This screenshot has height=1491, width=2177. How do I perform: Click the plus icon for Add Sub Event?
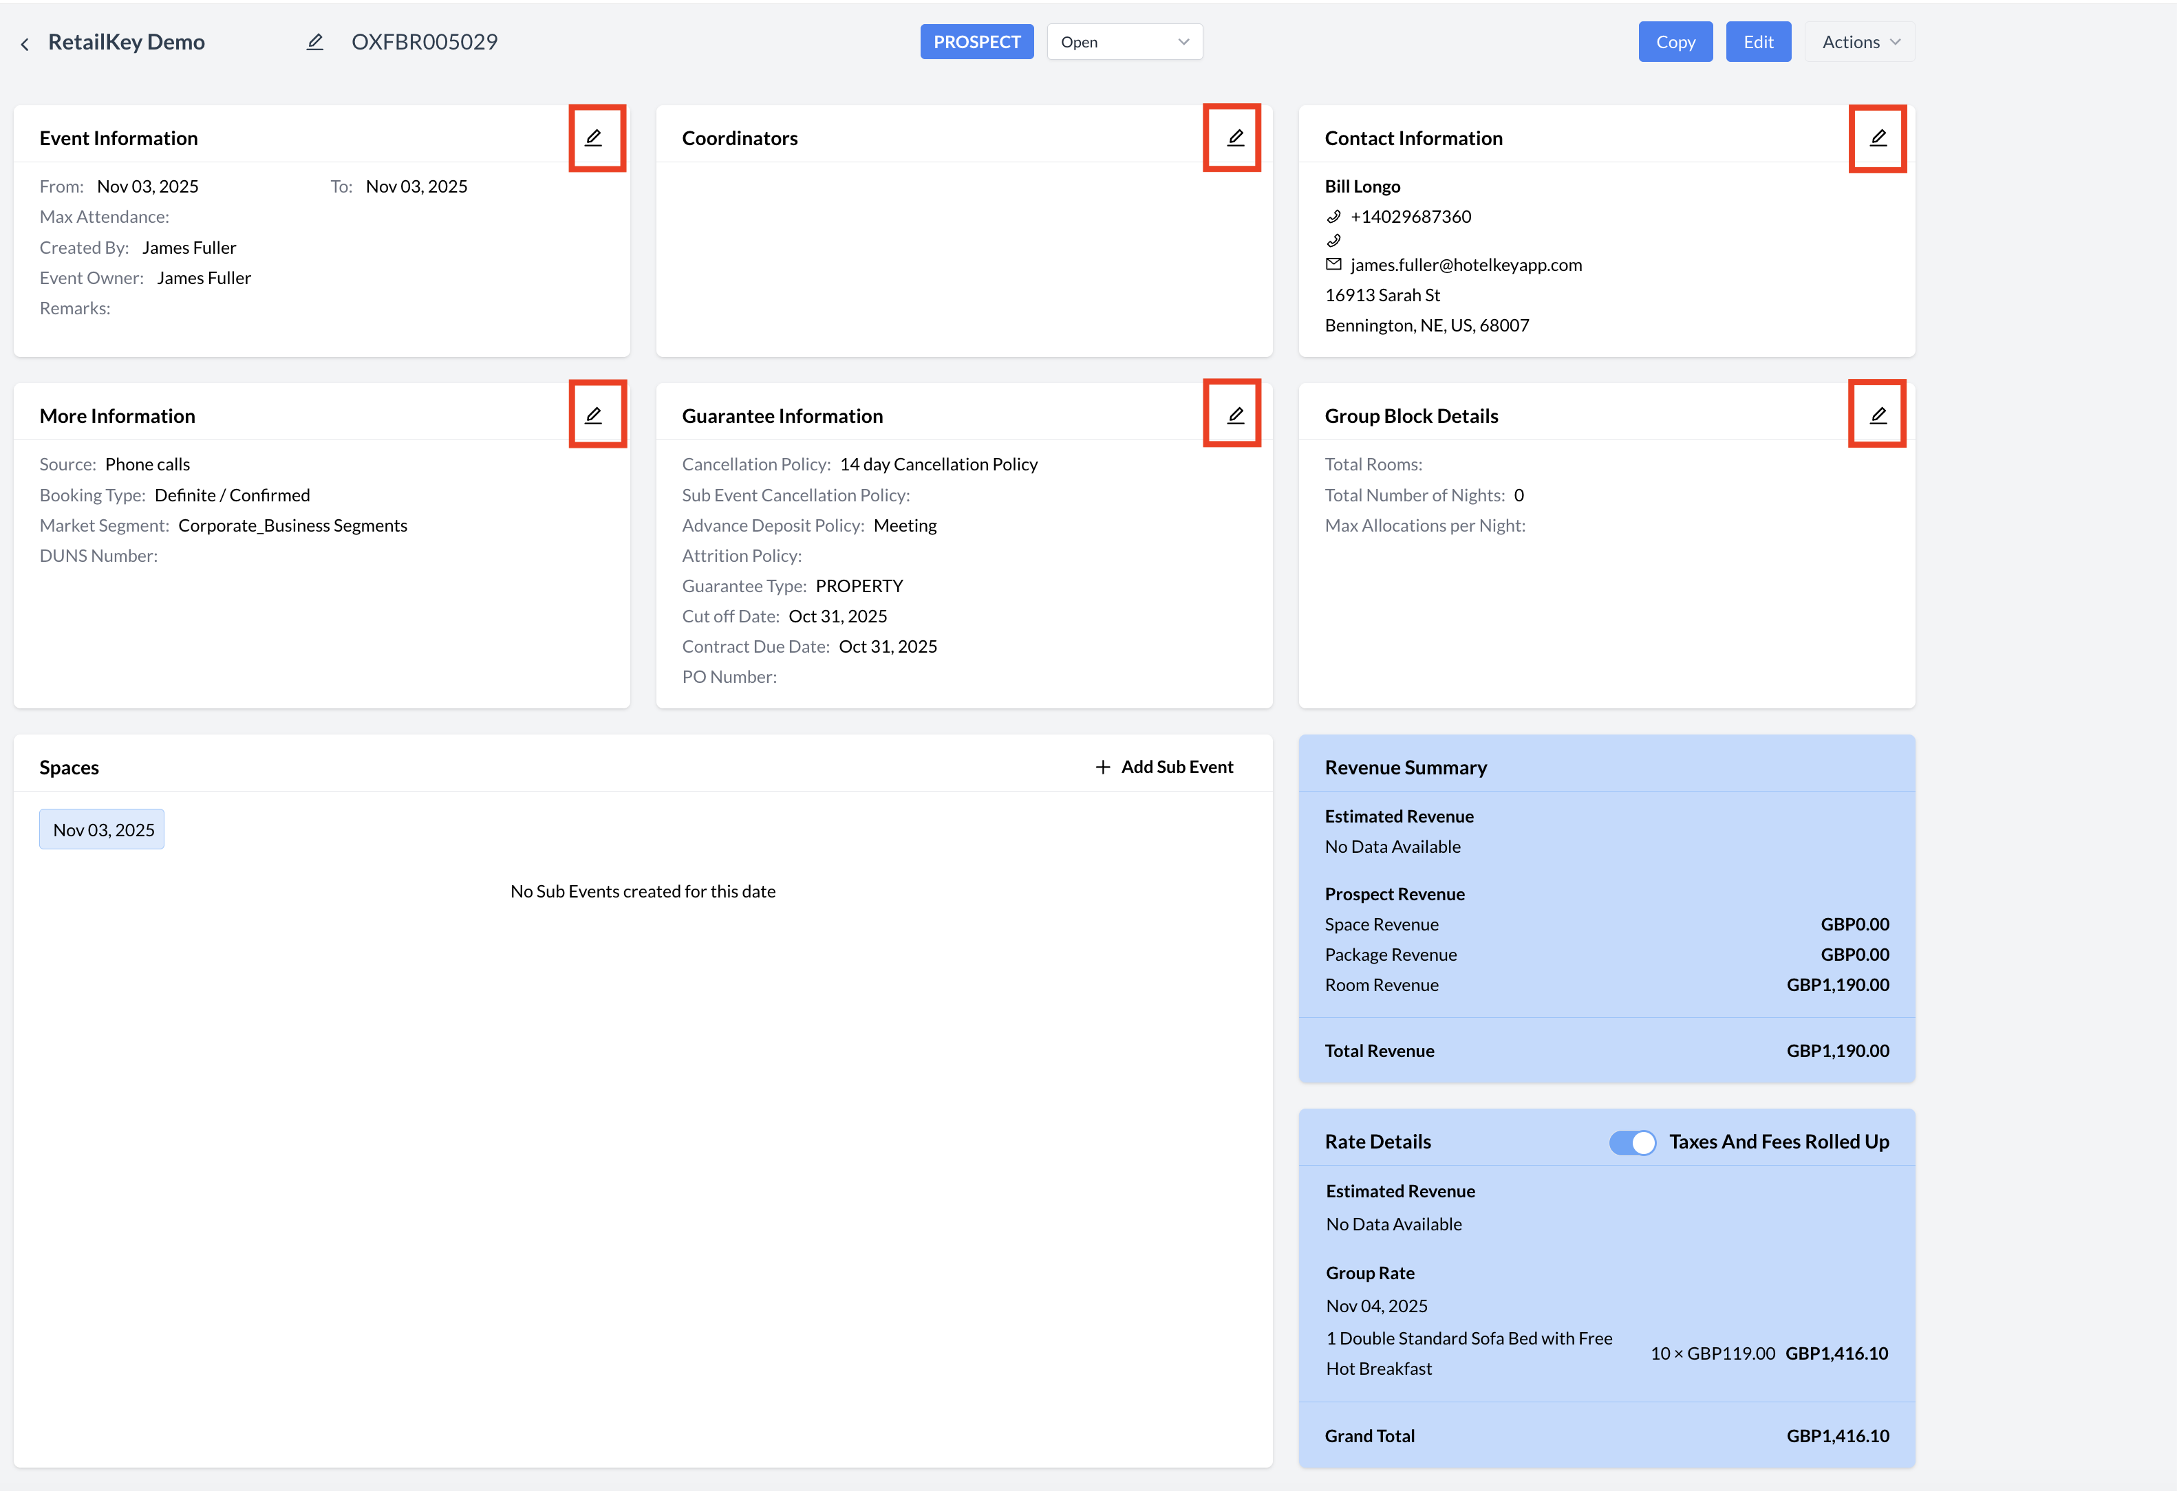pyautogui.click(x=1102, y=767)
